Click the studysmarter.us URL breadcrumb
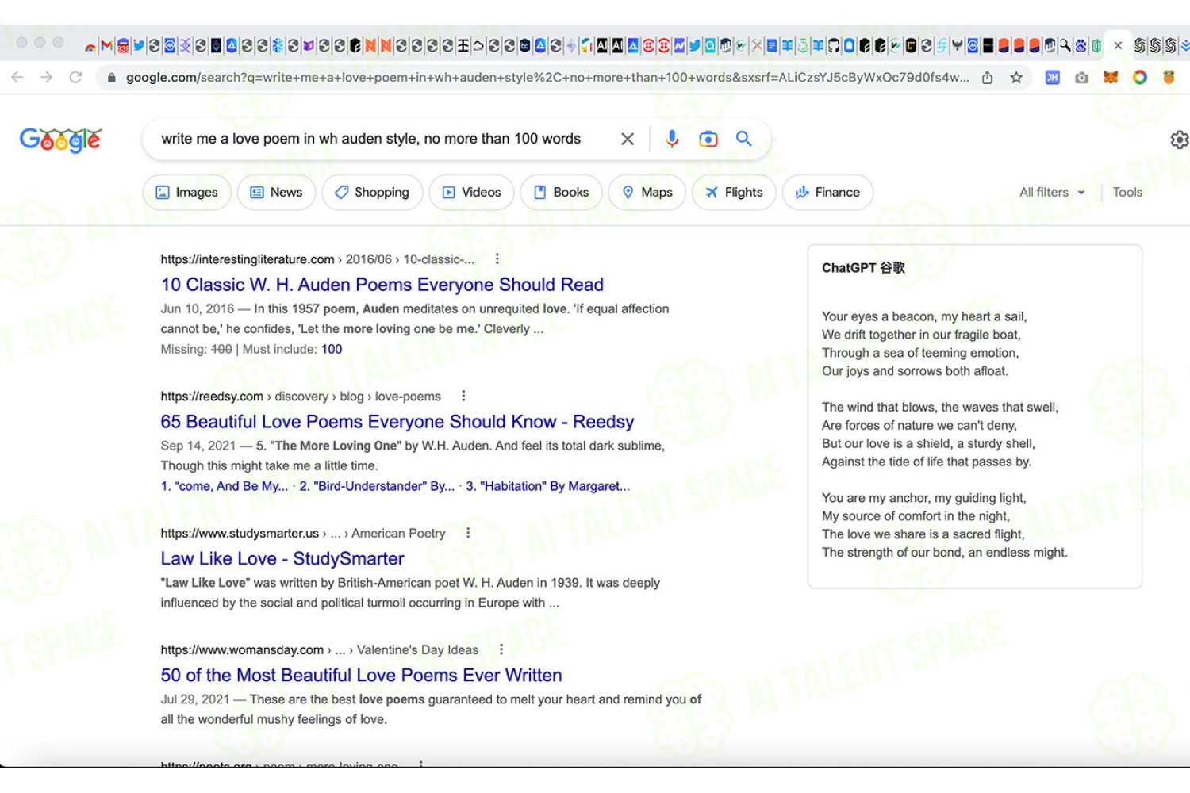The image size is (1190, 793). 303,534
